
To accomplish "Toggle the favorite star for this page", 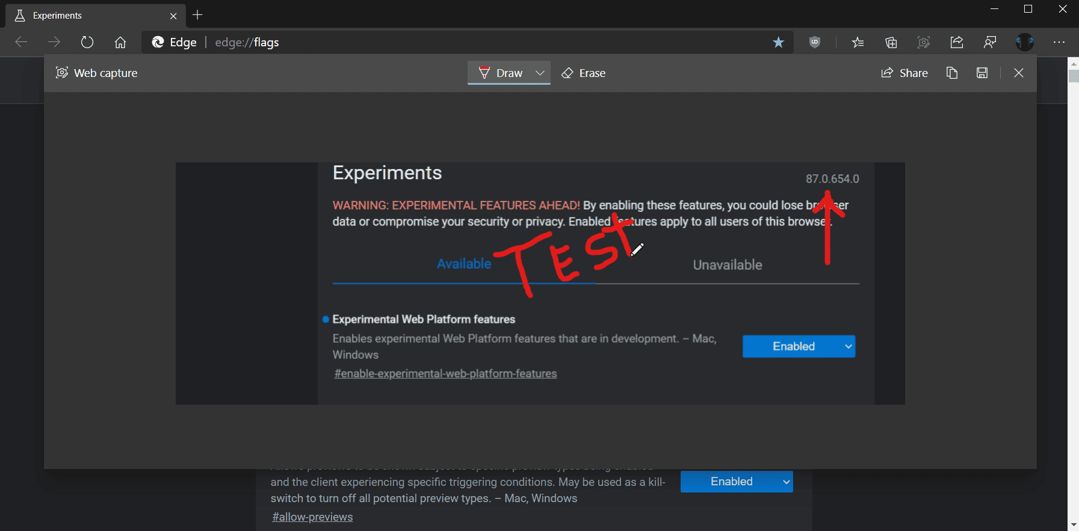I will click(778, 42).
